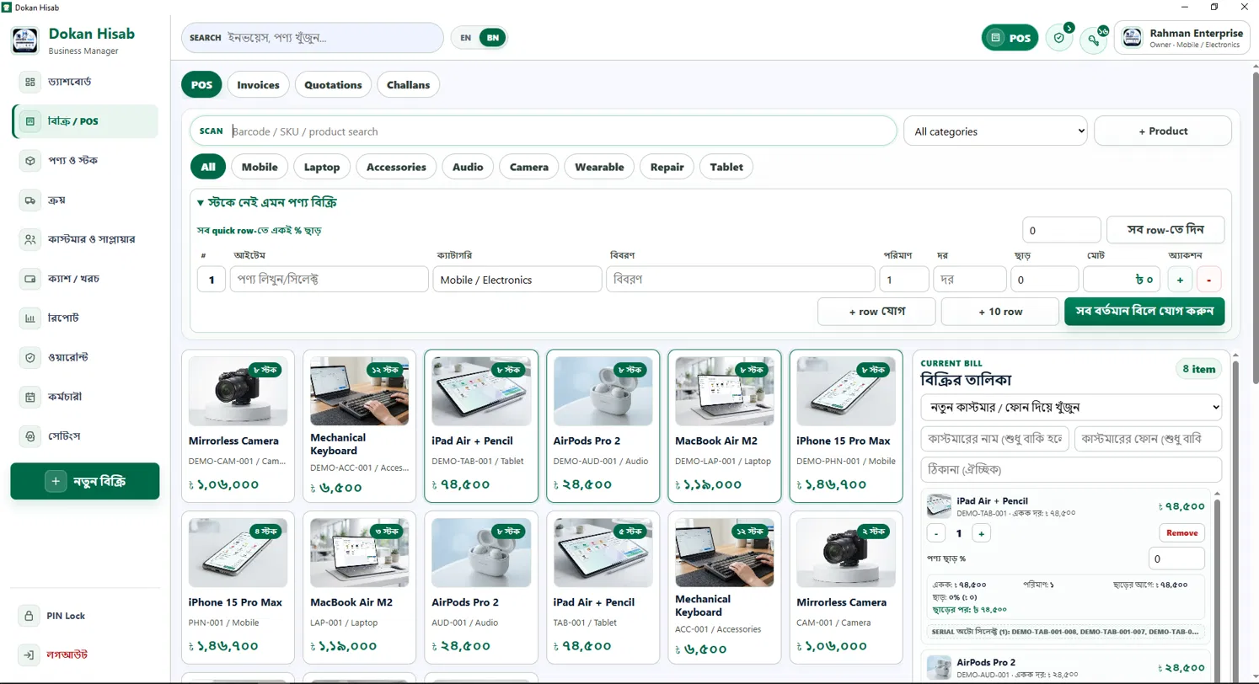Click + row যোগ button
This screenshot has height=684, width=1259.
[876, 312]
